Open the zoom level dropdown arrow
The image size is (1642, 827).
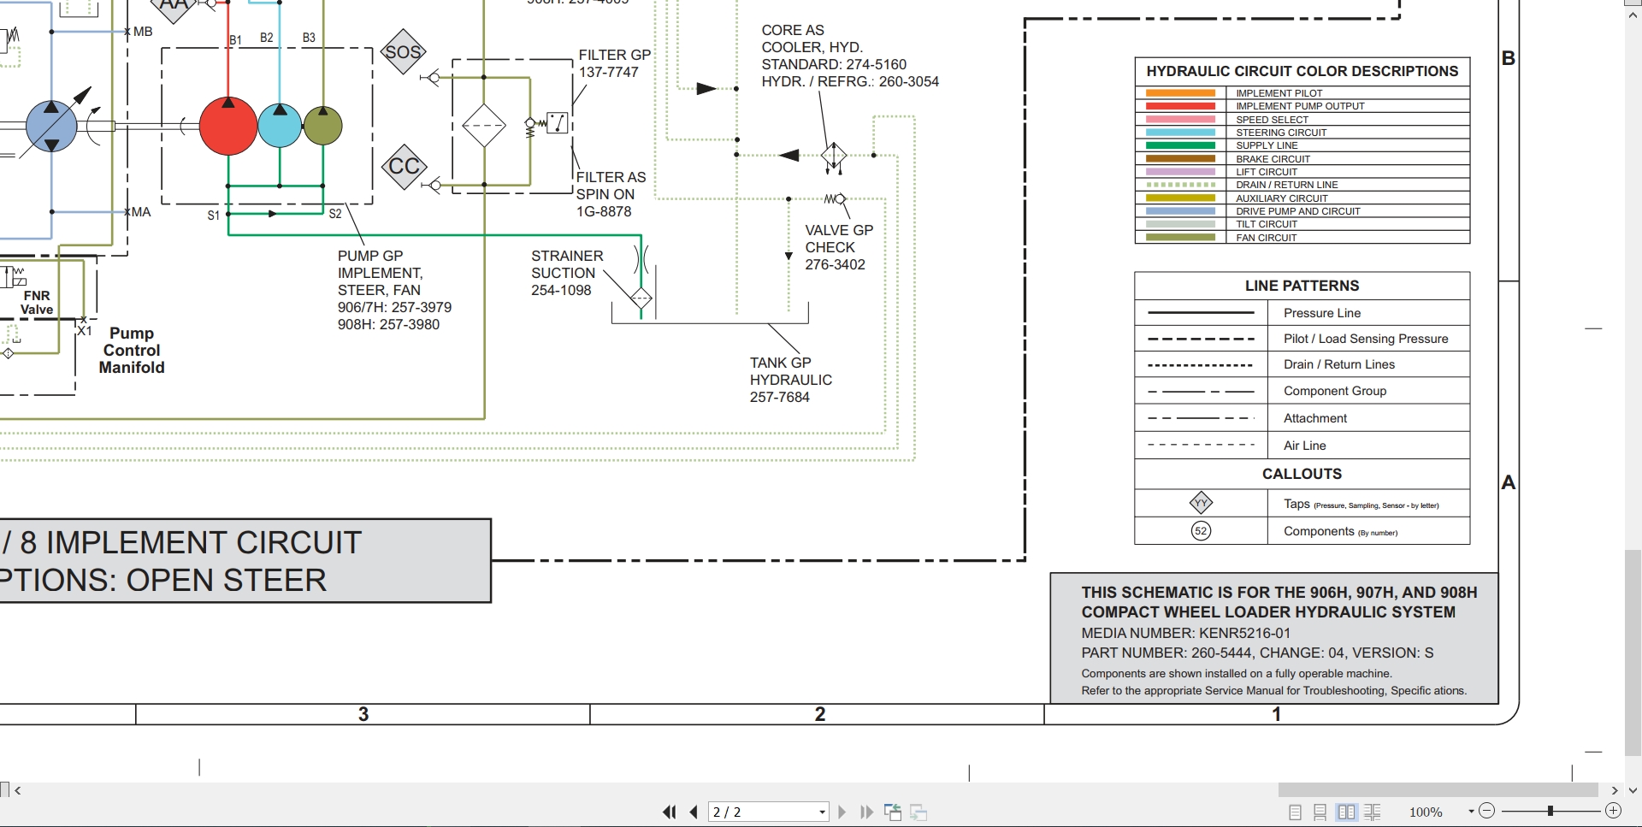pyautogui.click(x=1471, y=811)
